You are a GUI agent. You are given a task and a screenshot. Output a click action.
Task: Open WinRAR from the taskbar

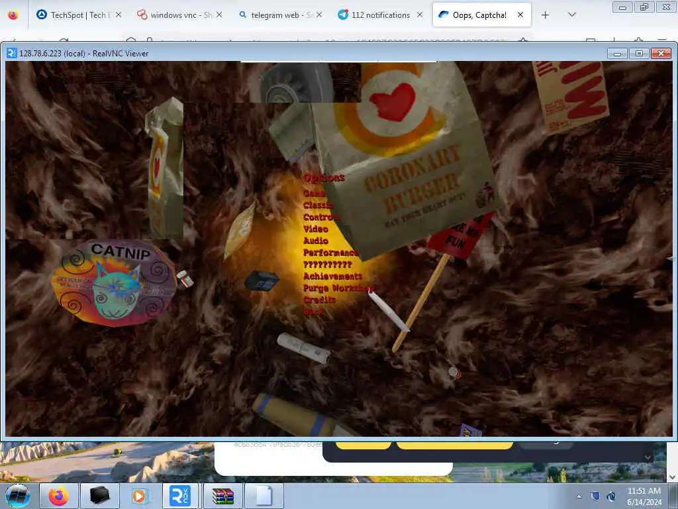(223, 496)
